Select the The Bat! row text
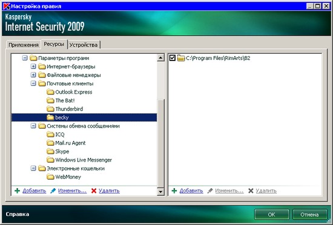 pos(65,100)
